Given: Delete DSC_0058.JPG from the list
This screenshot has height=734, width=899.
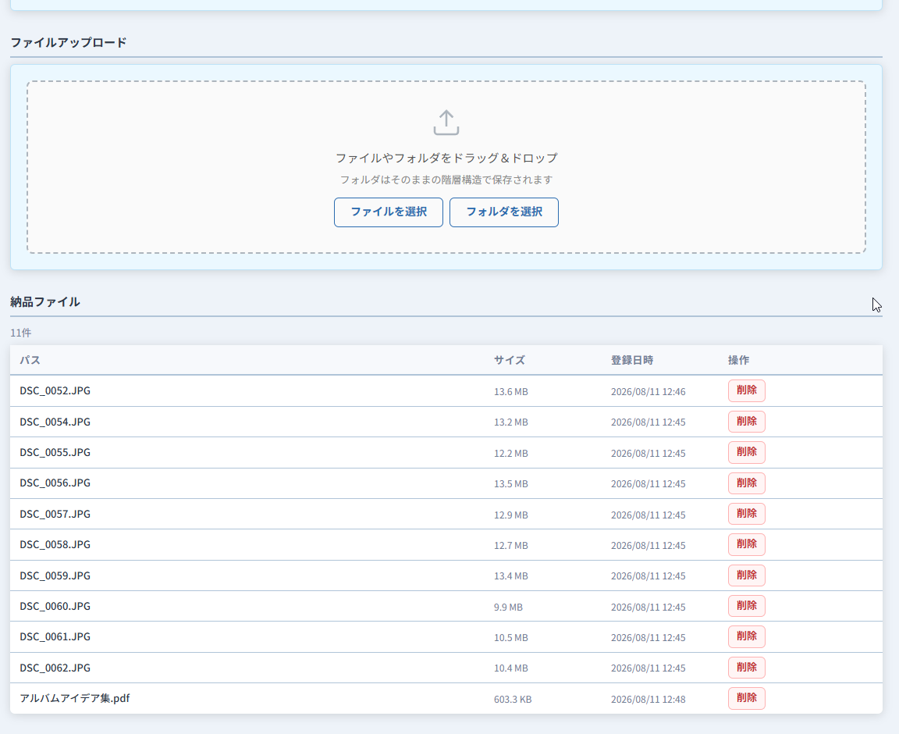Looking at the screenshot, I should [x=747, y=544].
